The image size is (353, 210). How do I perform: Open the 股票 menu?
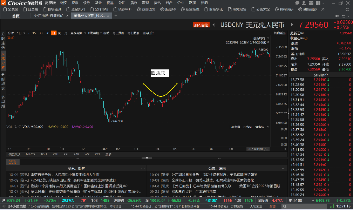tap(75, 3)
